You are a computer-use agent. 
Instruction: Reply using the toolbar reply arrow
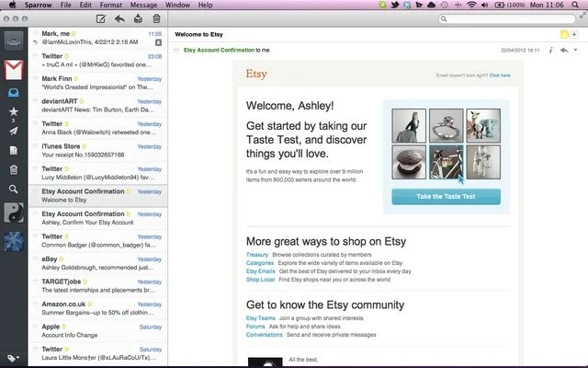(119, 18)
